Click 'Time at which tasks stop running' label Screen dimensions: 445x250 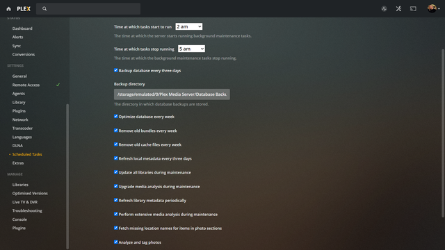pyautogui.click(x=144, y=49)
